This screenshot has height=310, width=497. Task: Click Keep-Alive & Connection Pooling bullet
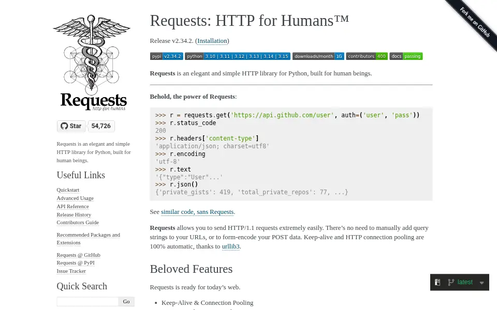(207, 303)
